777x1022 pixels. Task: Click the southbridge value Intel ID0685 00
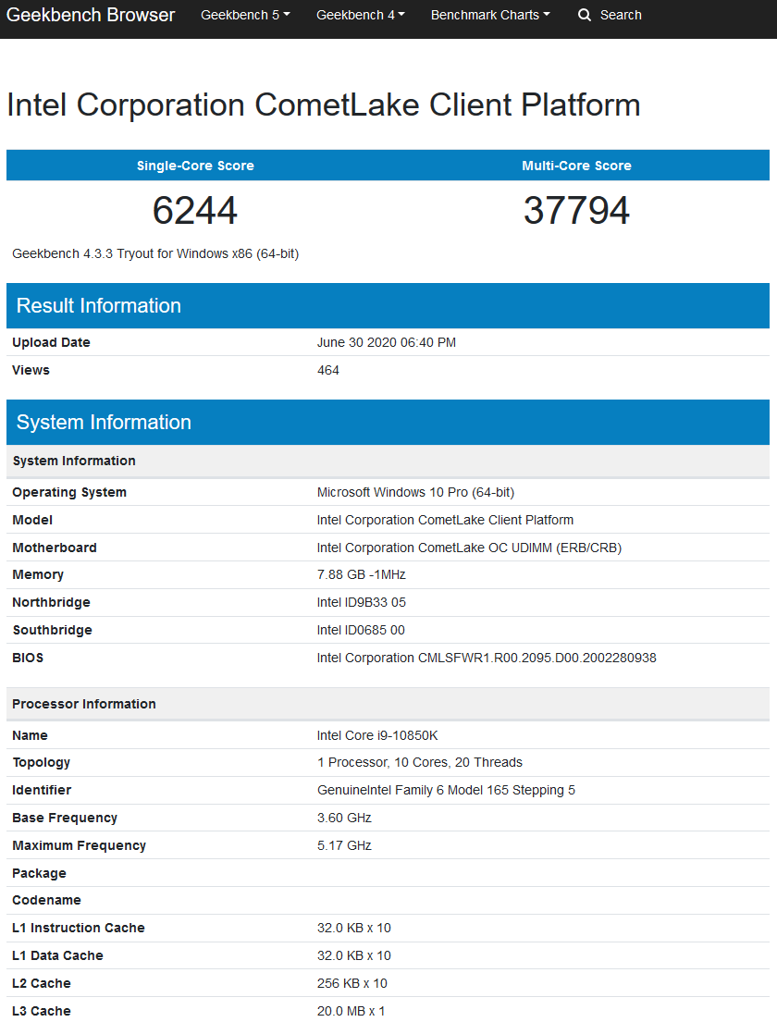[361, 630]
